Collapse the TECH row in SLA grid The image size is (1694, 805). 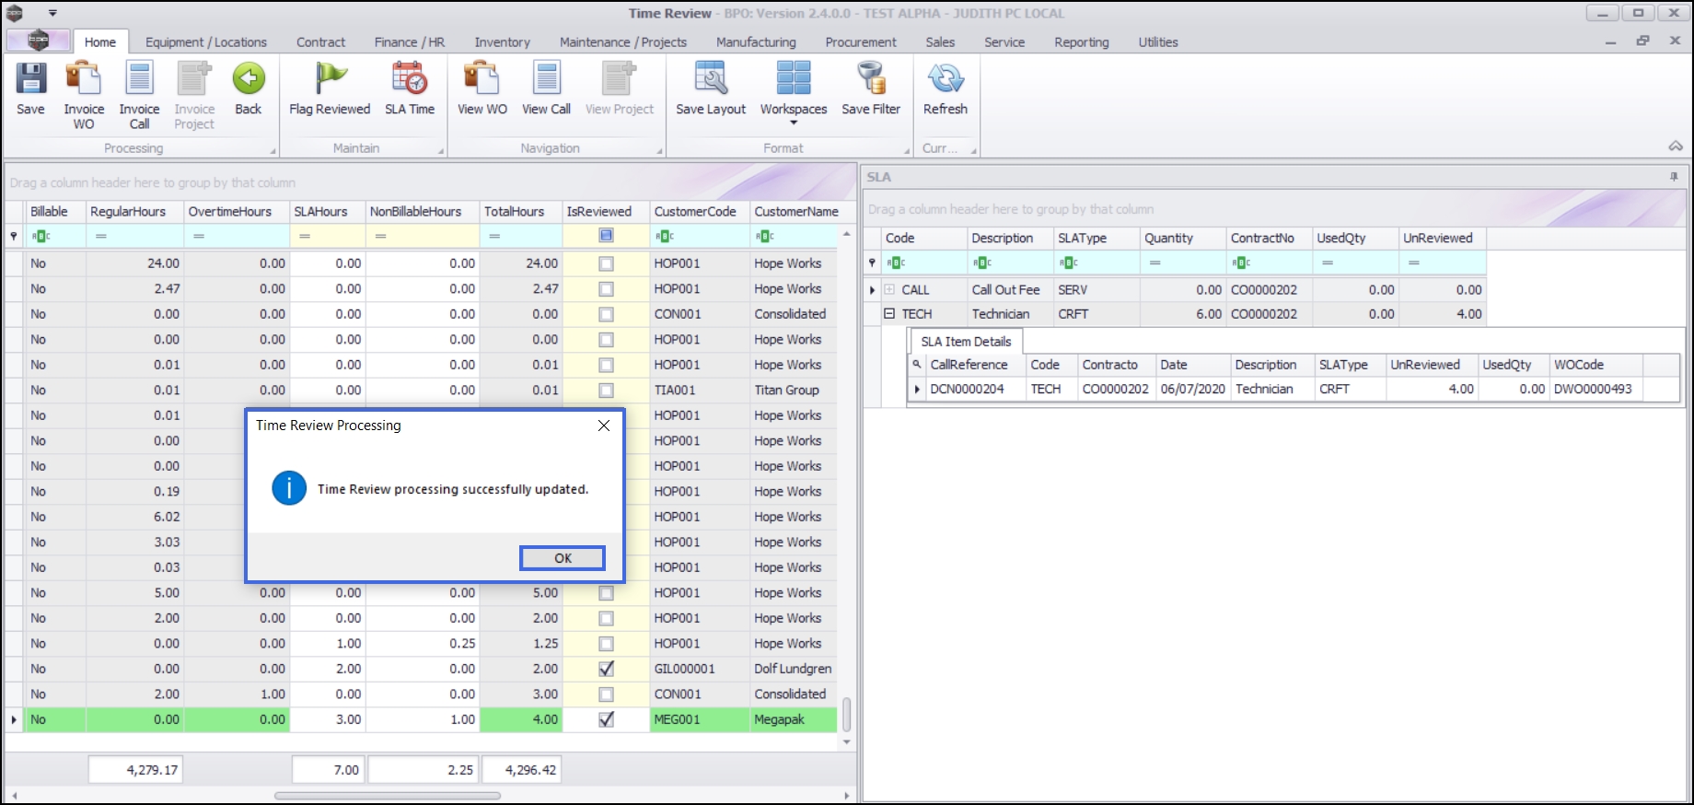point(889,314)
